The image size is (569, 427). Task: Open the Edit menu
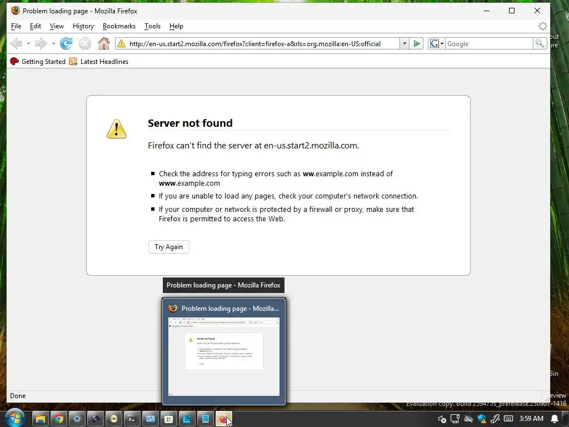35,26
